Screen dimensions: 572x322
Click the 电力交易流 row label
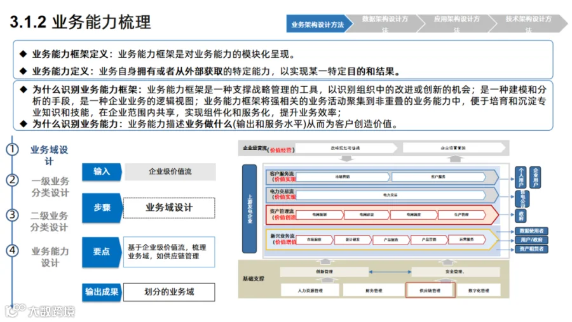(x=282, y=191)
